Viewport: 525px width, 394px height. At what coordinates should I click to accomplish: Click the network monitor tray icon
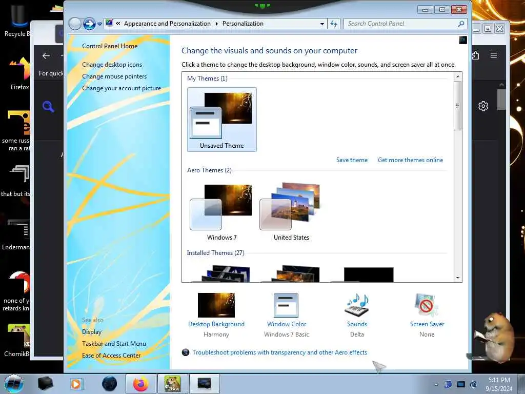coord(461,384)
